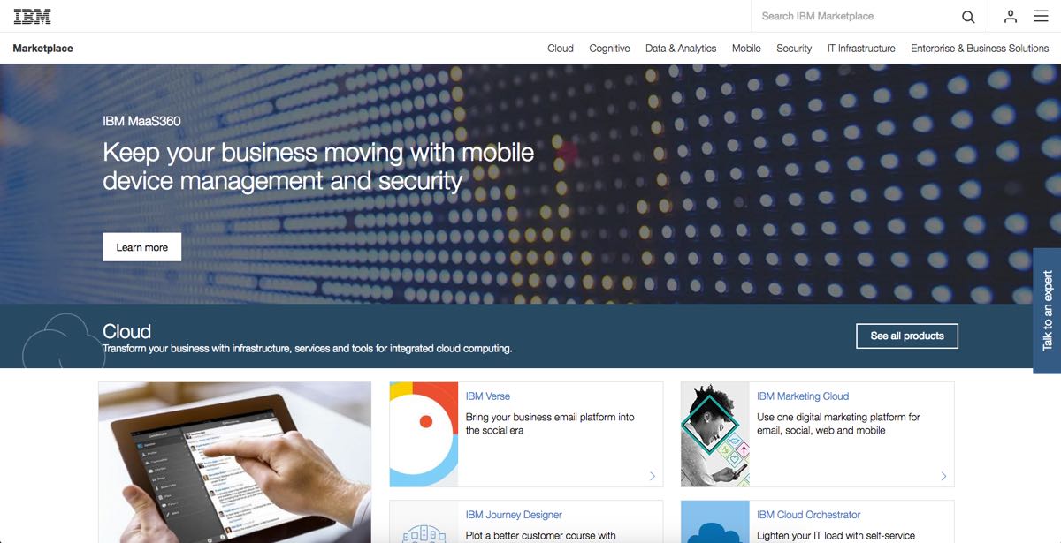Click the IBM logo
The image size is (1061, 543).
click(x=32, y=16)
